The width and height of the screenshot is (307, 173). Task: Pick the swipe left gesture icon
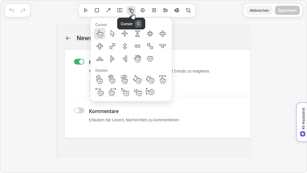99,92
